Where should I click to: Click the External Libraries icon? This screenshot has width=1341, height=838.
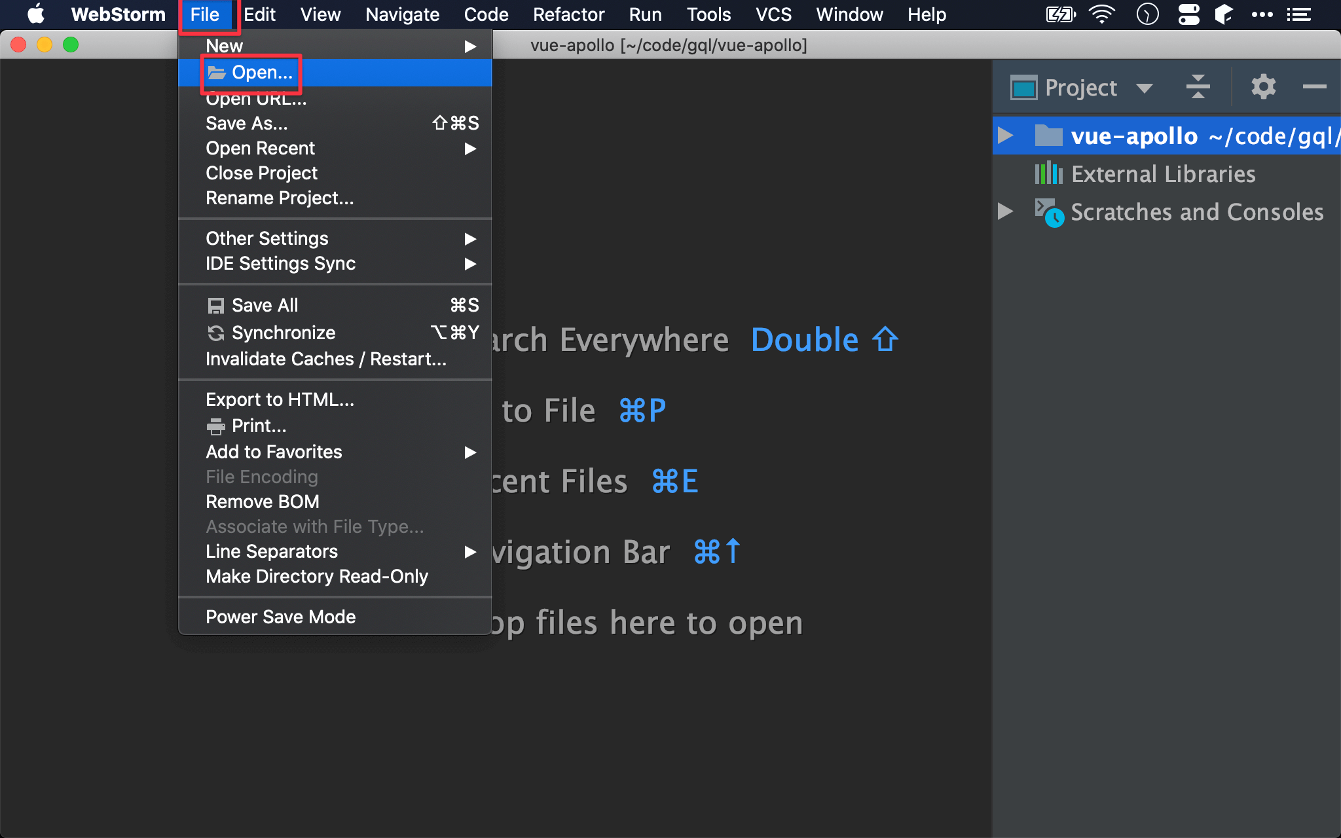1048,174
